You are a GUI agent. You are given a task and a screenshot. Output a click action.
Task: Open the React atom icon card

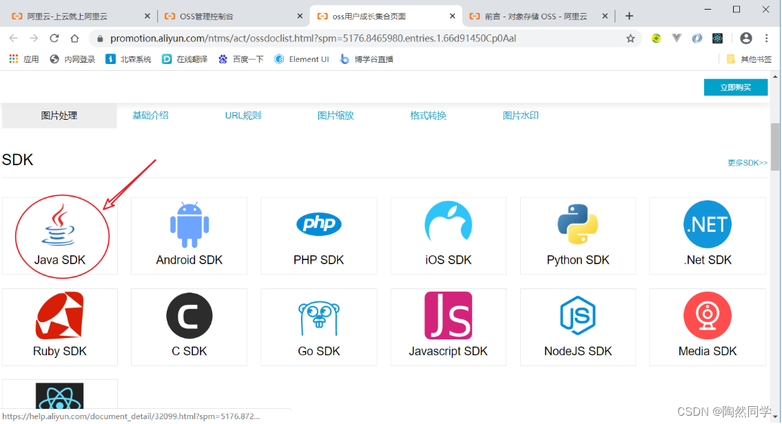click(x=59, y=396)
